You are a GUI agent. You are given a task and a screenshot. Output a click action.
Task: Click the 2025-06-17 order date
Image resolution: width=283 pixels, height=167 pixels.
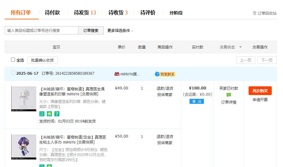point(27,73)
